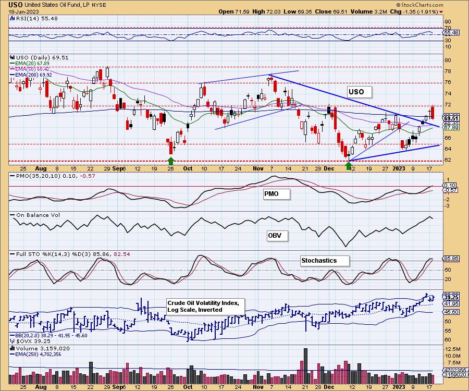Viewport: 469px width, 391px height.
Task: Click the 'Volume 3.2M' value in the header
Action: pyautogui.click(x=369, y=11)
